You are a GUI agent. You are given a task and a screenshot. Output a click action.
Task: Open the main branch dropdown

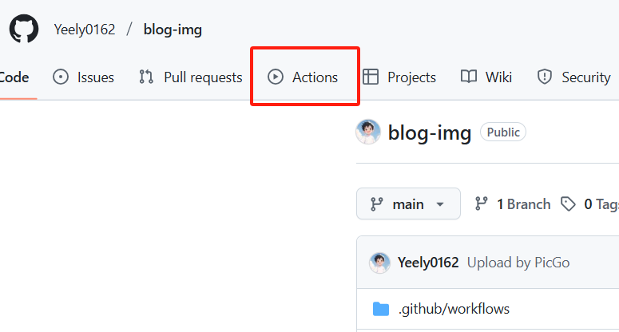click(408, 204)
